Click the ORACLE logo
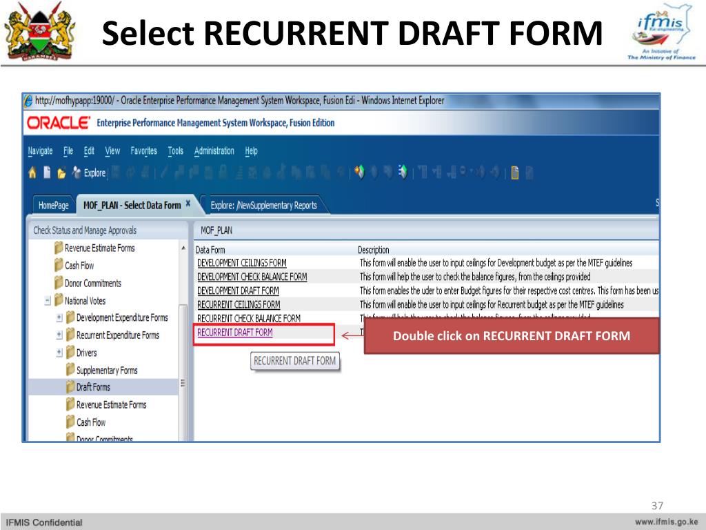 click(x=59, y=123)
